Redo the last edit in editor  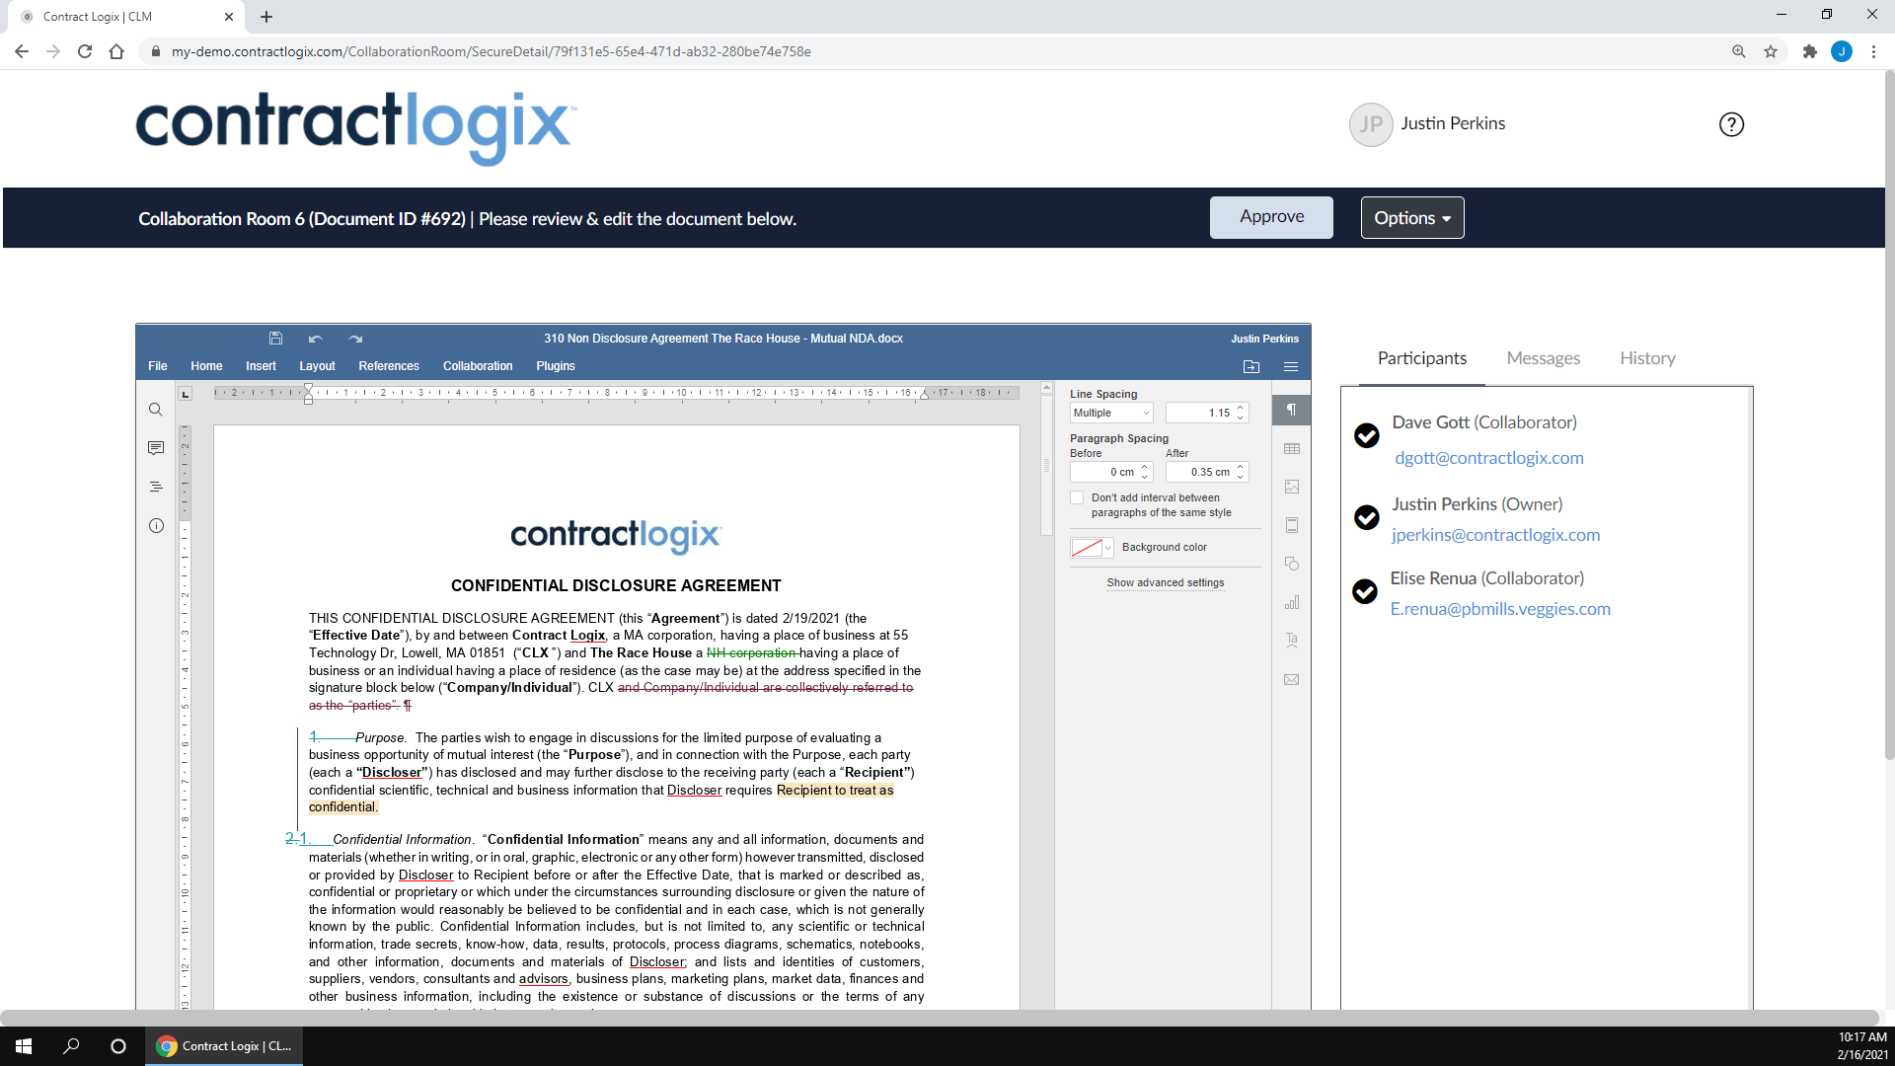[355, 339]
